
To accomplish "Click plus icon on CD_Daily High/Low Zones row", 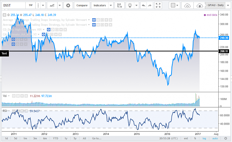I will click(x=61, y=30).
